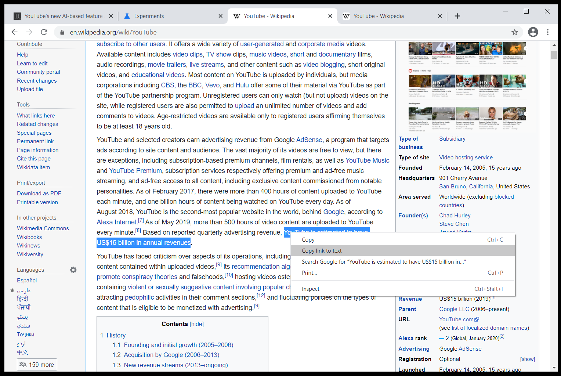This screenshot has width=561, height=376.
Task: Click the vertical scrollbar down arrow
Action: click(x=554, y=368)
